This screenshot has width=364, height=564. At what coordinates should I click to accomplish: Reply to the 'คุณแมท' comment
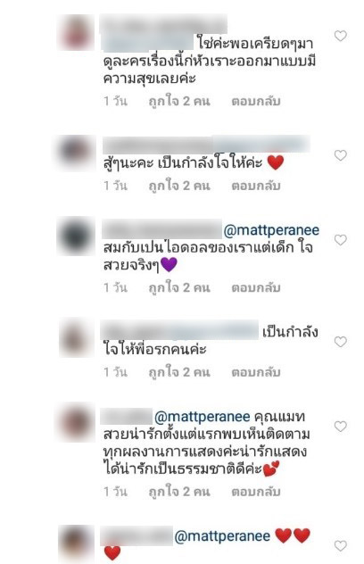tap(256, 492)
